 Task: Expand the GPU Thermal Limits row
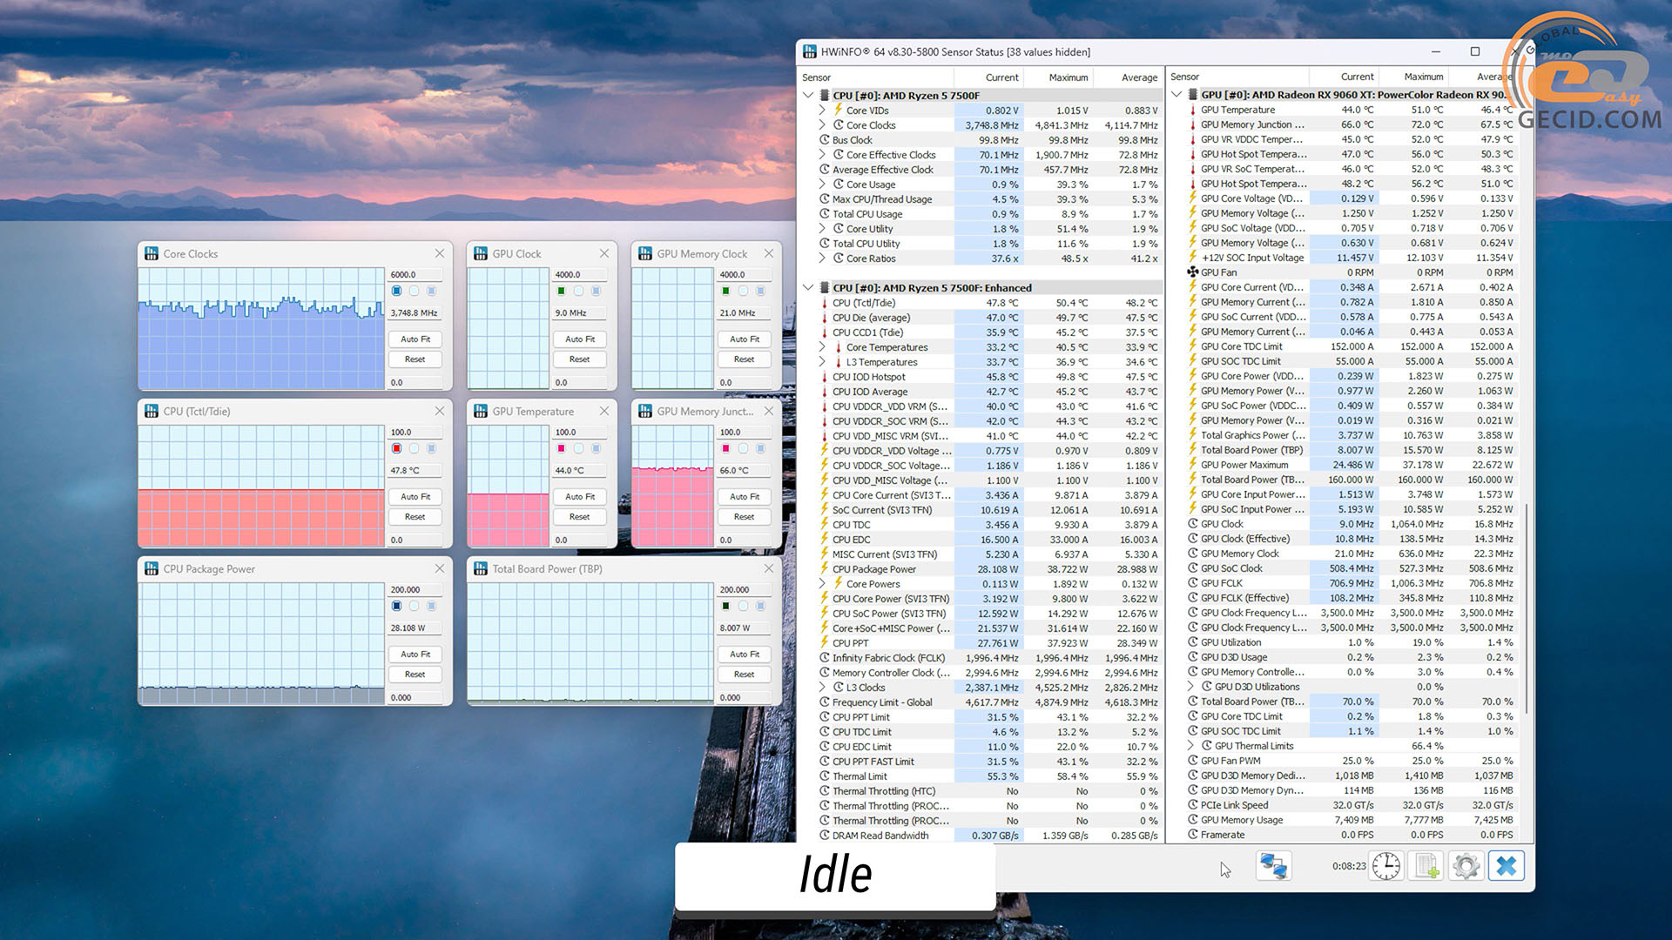coord(1191,746)
